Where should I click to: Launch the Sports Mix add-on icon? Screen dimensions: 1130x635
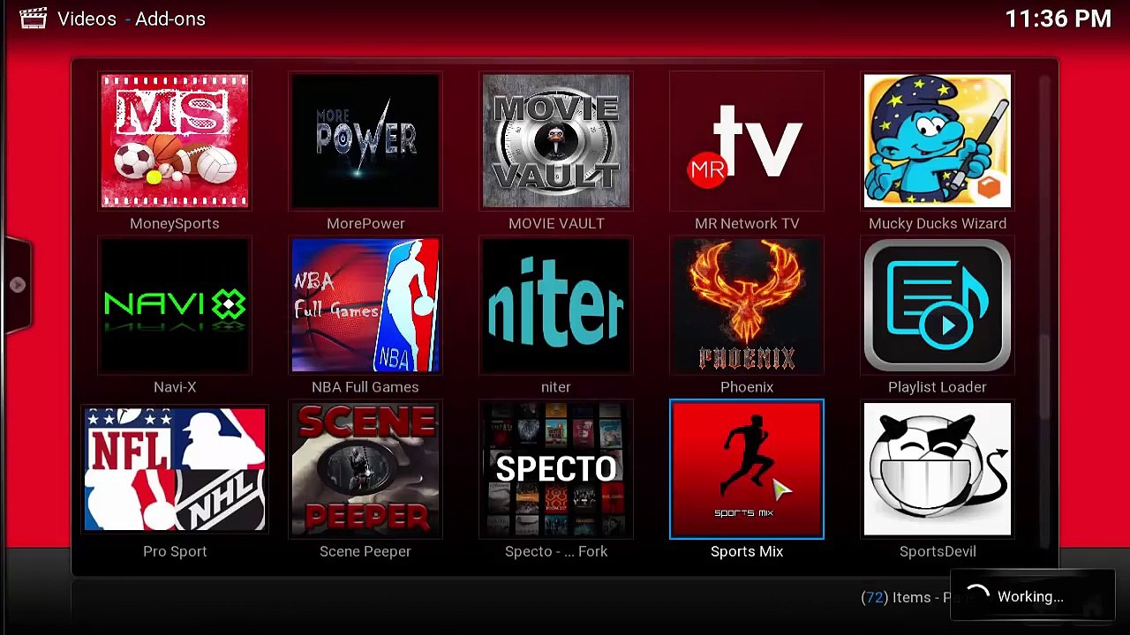tap(747, 469)
